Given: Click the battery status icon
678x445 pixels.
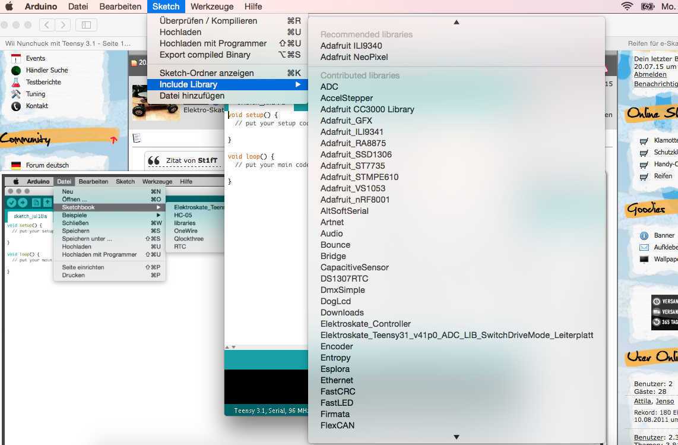Looking at the screenshot, I should [647, 7].
